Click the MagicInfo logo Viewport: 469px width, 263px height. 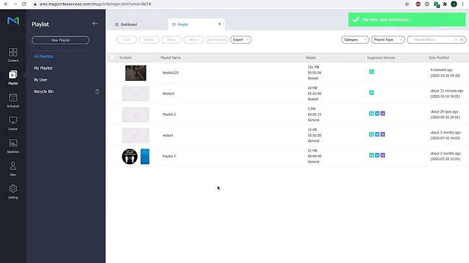tap(13, 21)
